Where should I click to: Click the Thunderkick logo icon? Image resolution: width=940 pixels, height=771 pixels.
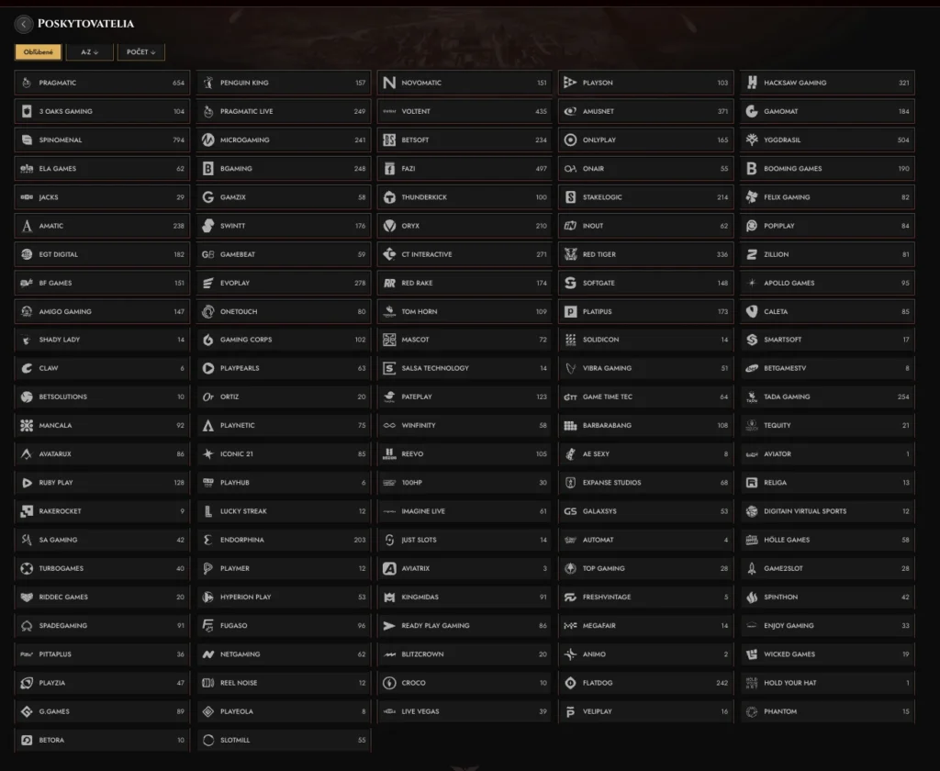click(x=389, y=197)
